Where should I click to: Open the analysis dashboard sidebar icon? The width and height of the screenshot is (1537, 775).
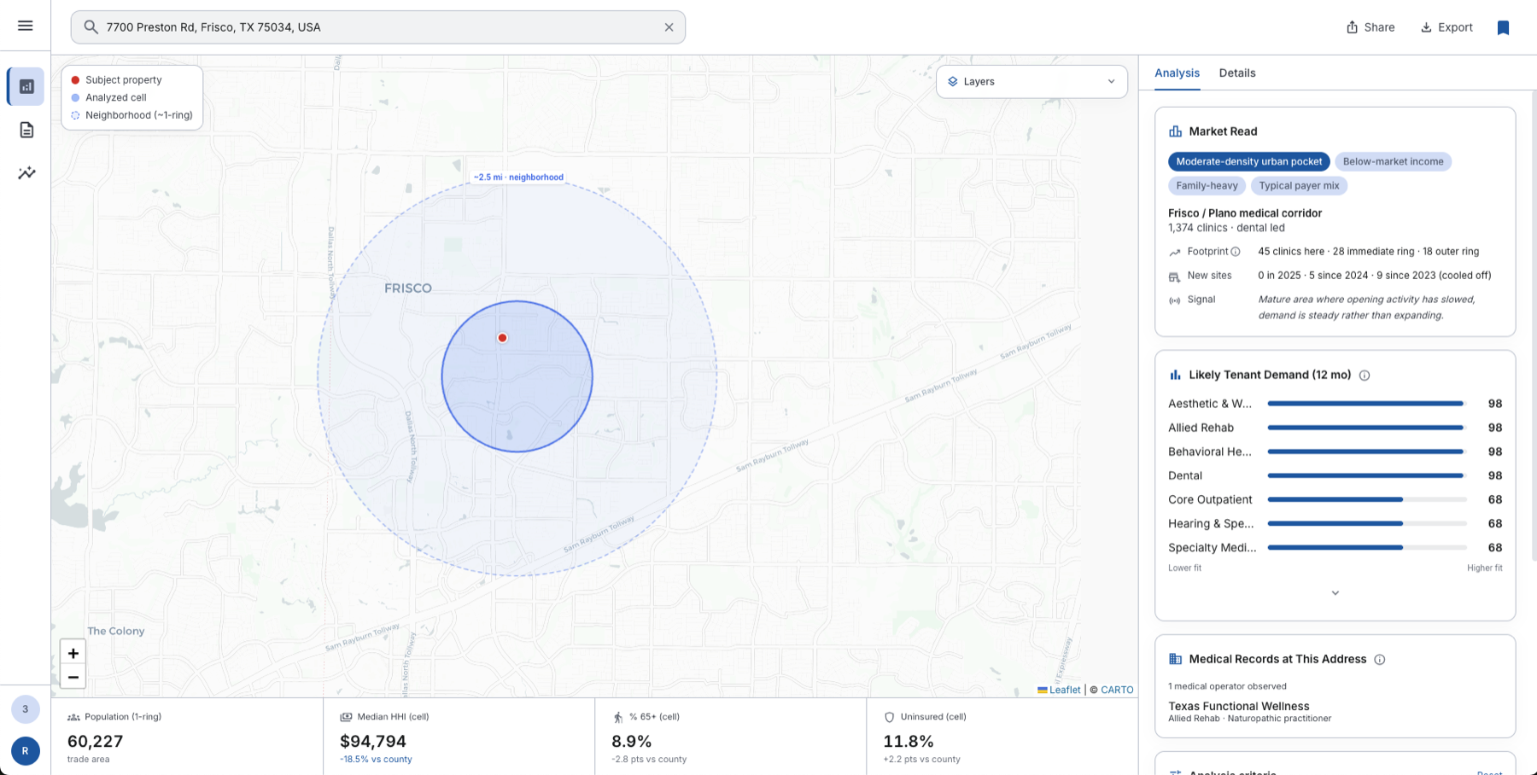26,86
